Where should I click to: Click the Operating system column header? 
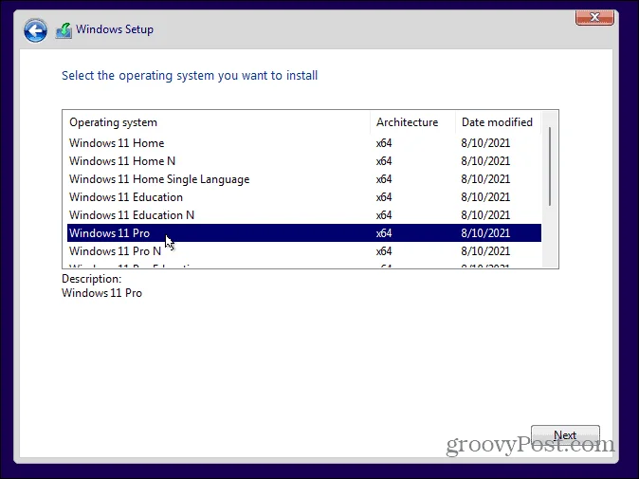(218, 122)
